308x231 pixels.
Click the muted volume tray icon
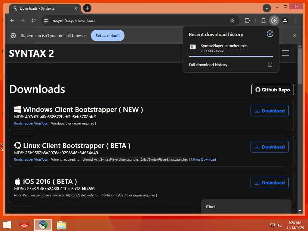(279, 225)
